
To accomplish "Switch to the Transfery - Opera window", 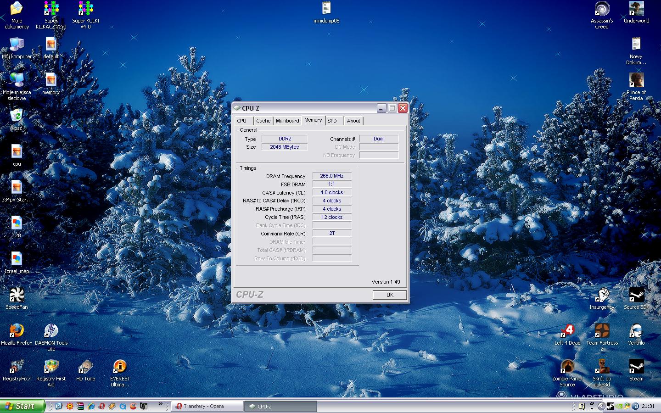I will coord(207,407).
